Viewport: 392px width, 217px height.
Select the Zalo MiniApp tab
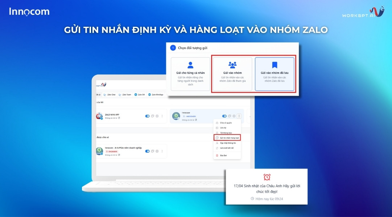(x=156, y=94)
